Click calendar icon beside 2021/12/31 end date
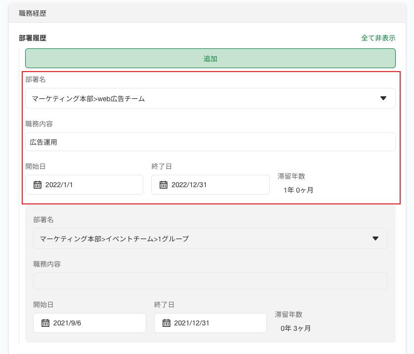The height and width of the screenshot is (354, 414). tap(166, 323)
